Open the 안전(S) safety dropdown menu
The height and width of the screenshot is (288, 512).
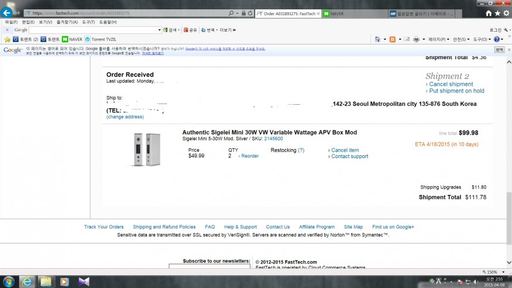461,39
